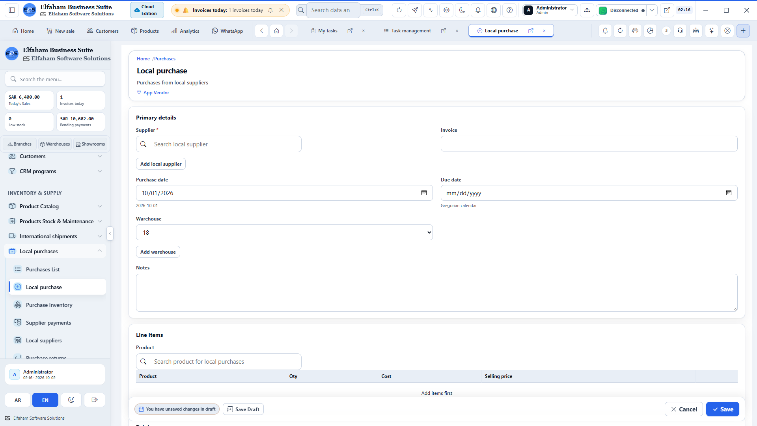Expand the Product Catalog menu

point(55,206)
